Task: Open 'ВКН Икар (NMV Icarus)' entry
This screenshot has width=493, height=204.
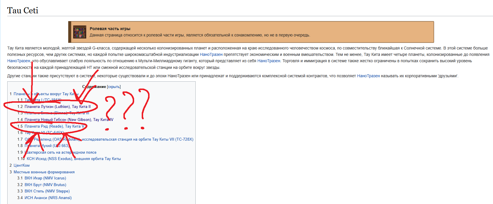Action: 45,178
